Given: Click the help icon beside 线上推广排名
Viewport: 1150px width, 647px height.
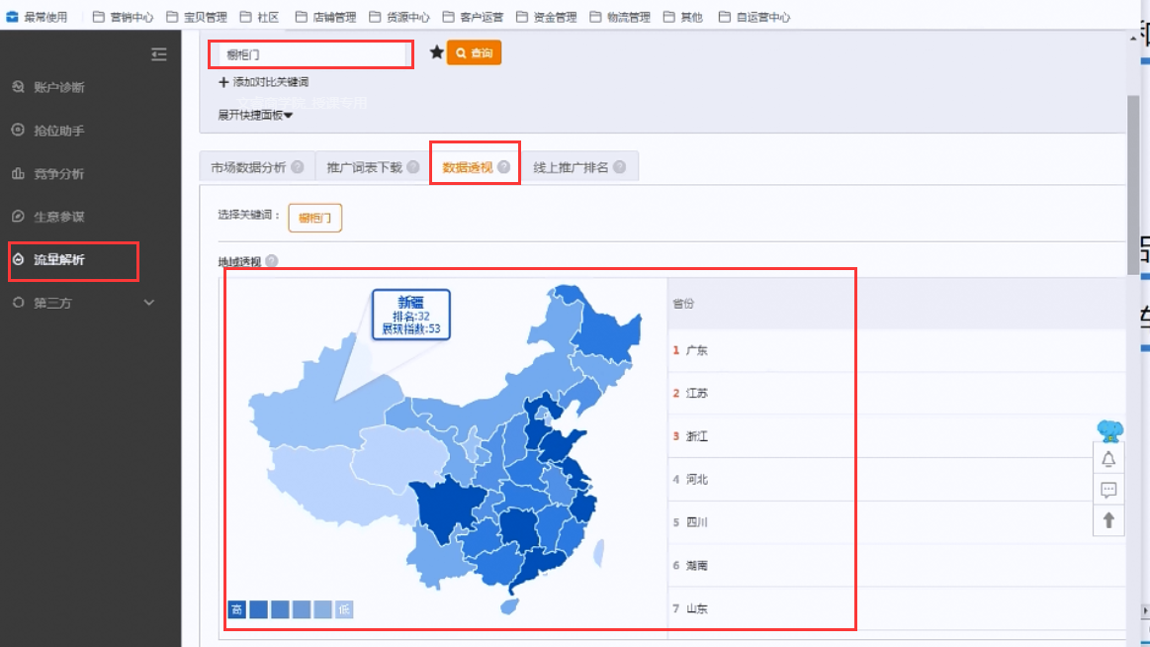Looking at the screenshot, I should click(x=619, y=167).
